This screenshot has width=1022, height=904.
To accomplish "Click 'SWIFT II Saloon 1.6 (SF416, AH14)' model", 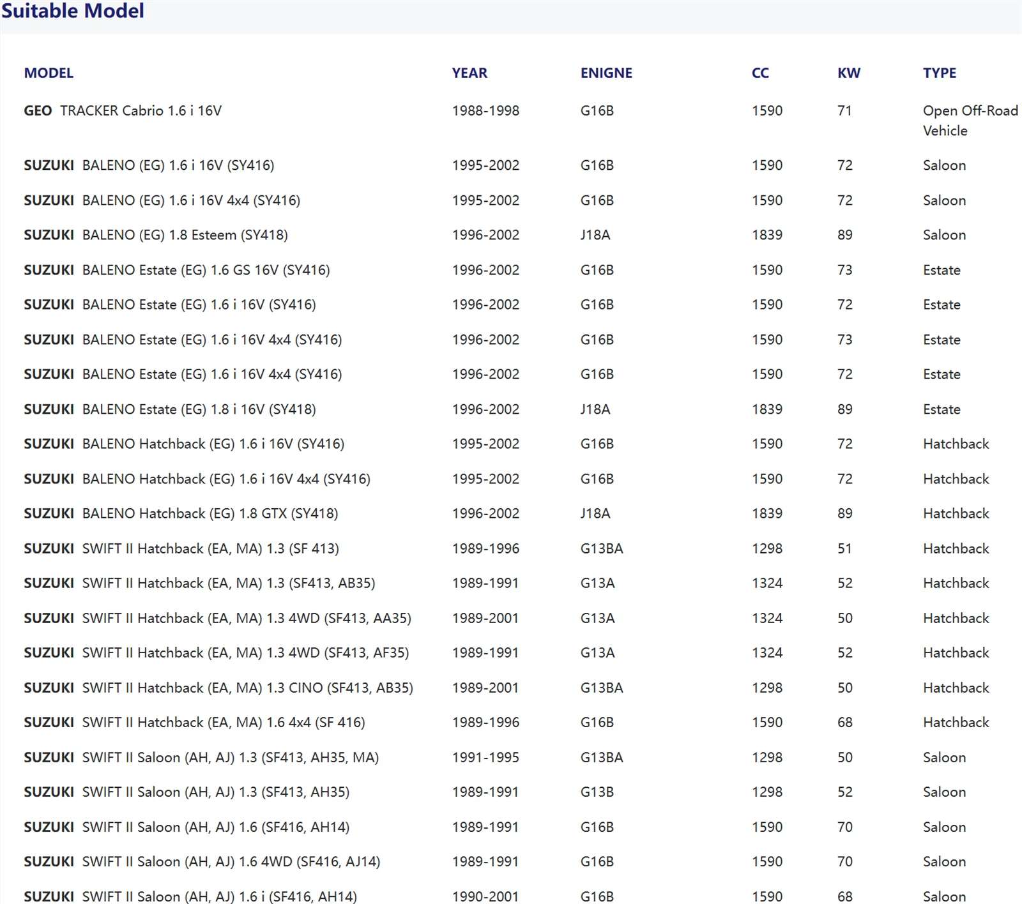I will pos(216,827).
